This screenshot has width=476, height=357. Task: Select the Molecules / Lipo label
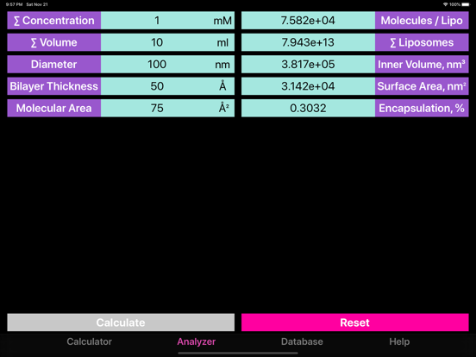(422, 21)
